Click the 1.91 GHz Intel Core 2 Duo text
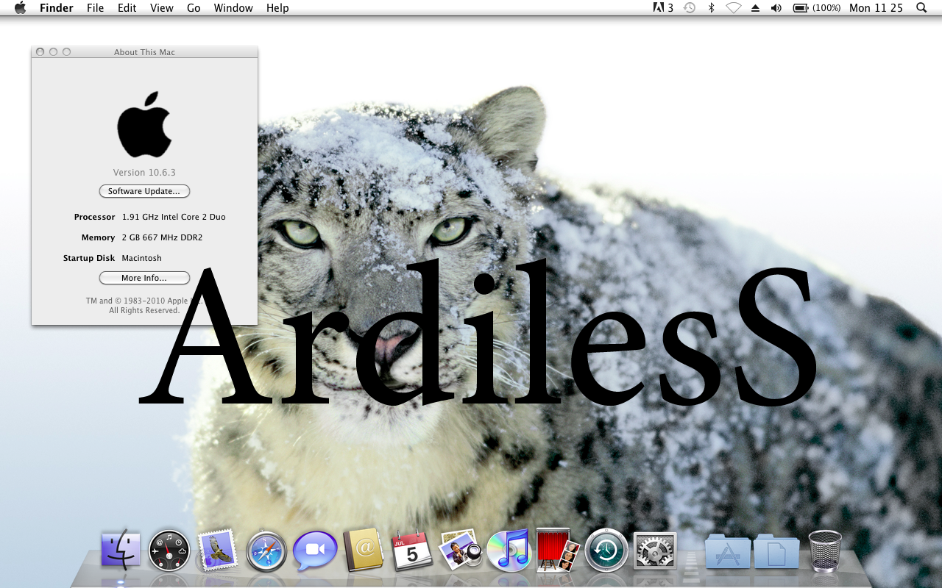942x588 pixels. pyautogui.click(x=174, y=217)
